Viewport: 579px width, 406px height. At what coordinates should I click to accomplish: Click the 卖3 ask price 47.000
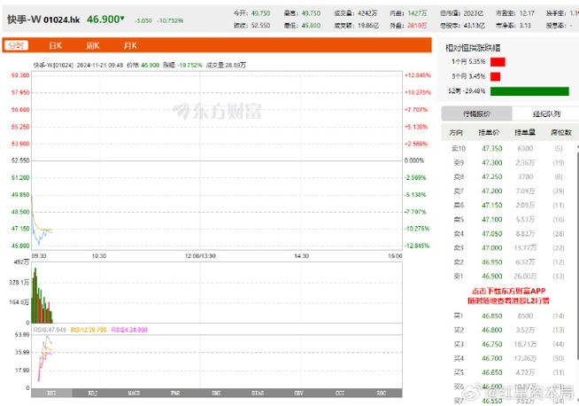[492, 247]
